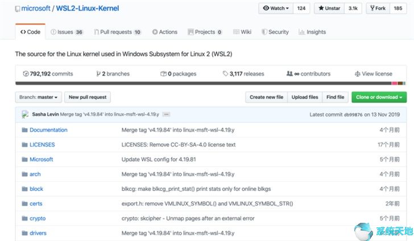This screenshot has height=241, width=414.
Task: Open Sasha Levin's author link
Action: 45,114
